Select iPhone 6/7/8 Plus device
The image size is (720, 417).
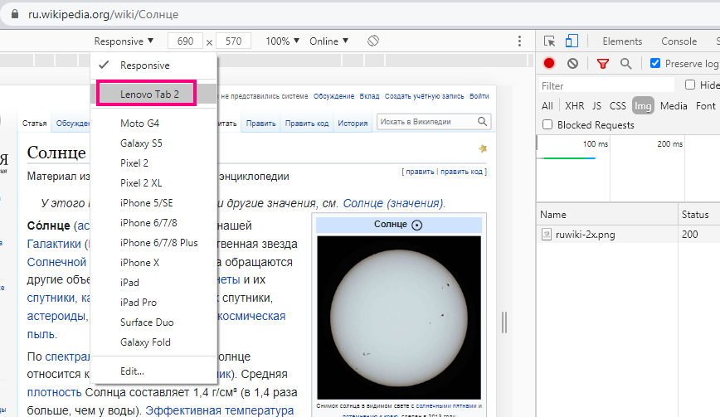pyautogui.click(x=153, y=243)
